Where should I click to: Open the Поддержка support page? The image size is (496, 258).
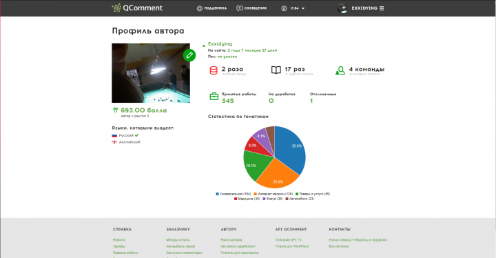211,8
